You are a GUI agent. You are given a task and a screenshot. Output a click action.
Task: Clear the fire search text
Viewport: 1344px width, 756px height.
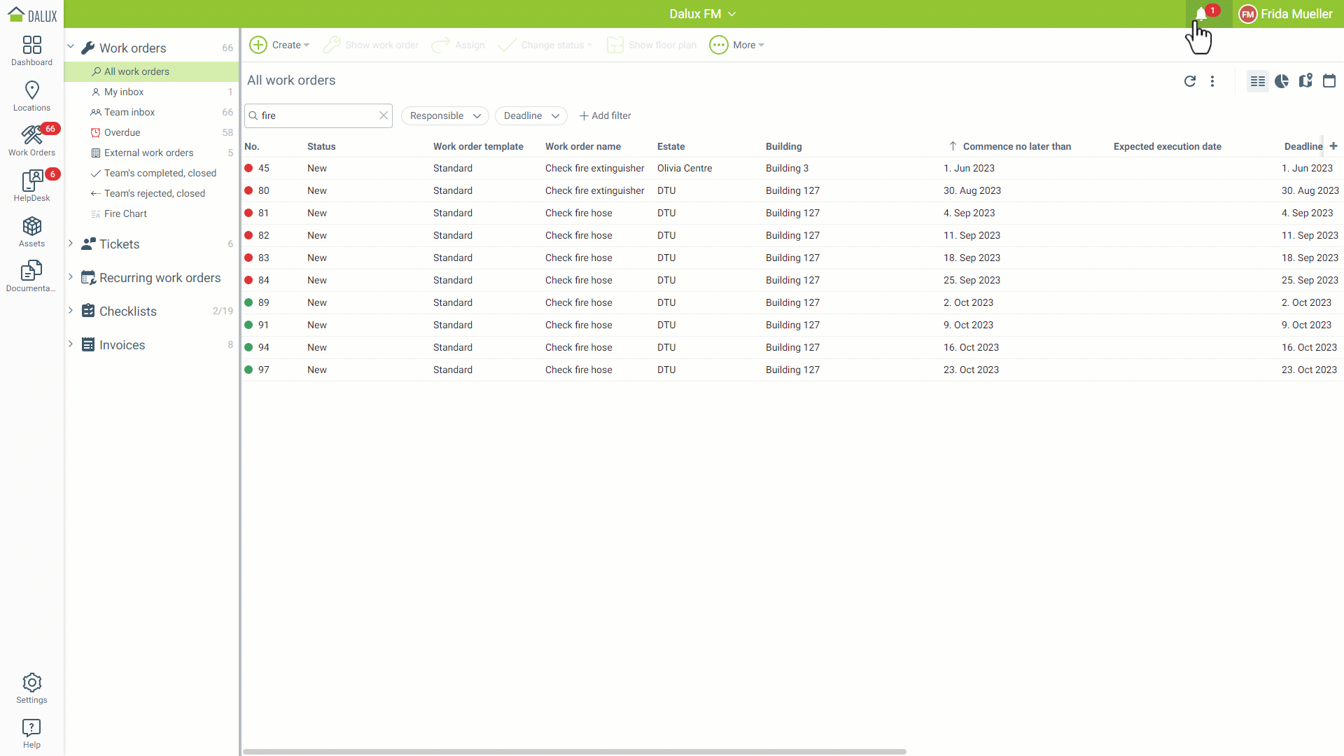click(x=384, y=115)
